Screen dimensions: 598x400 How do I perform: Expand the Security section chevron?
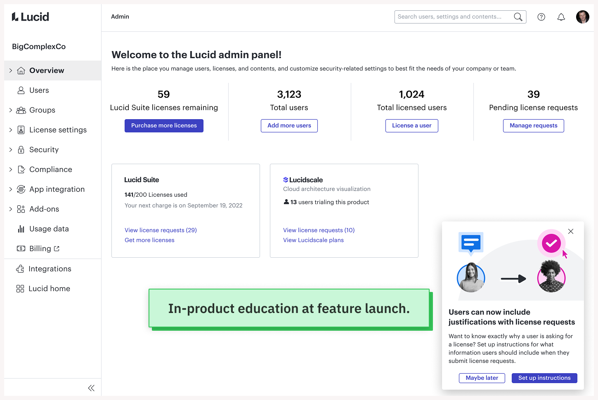tap(11, 150)
